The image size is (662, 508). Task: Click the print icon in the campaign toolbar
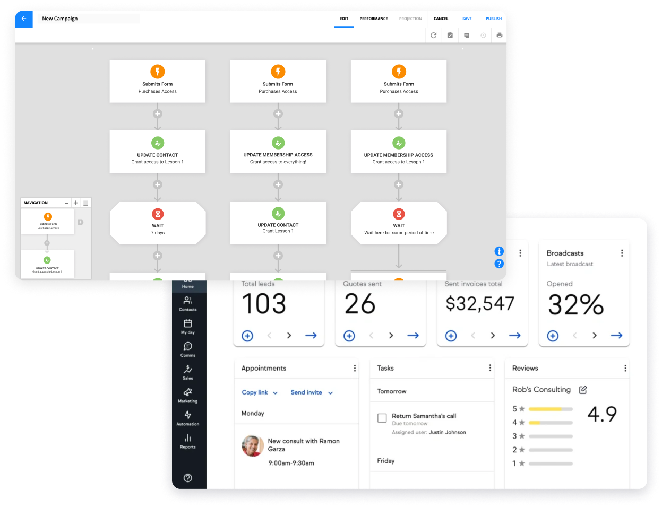[x=499, y=35]
